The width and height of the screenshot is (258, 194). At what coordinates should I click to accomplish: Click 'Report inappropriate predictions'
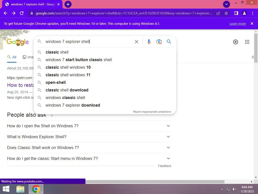click(x=152, y=112)
